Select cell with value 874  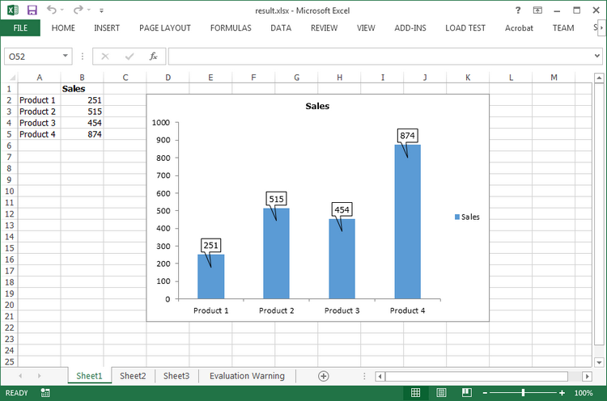(x=82, y=134)
